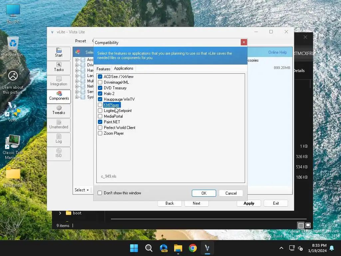
Task: Open the Windows Start menu
Action: [x=134, y=248]
